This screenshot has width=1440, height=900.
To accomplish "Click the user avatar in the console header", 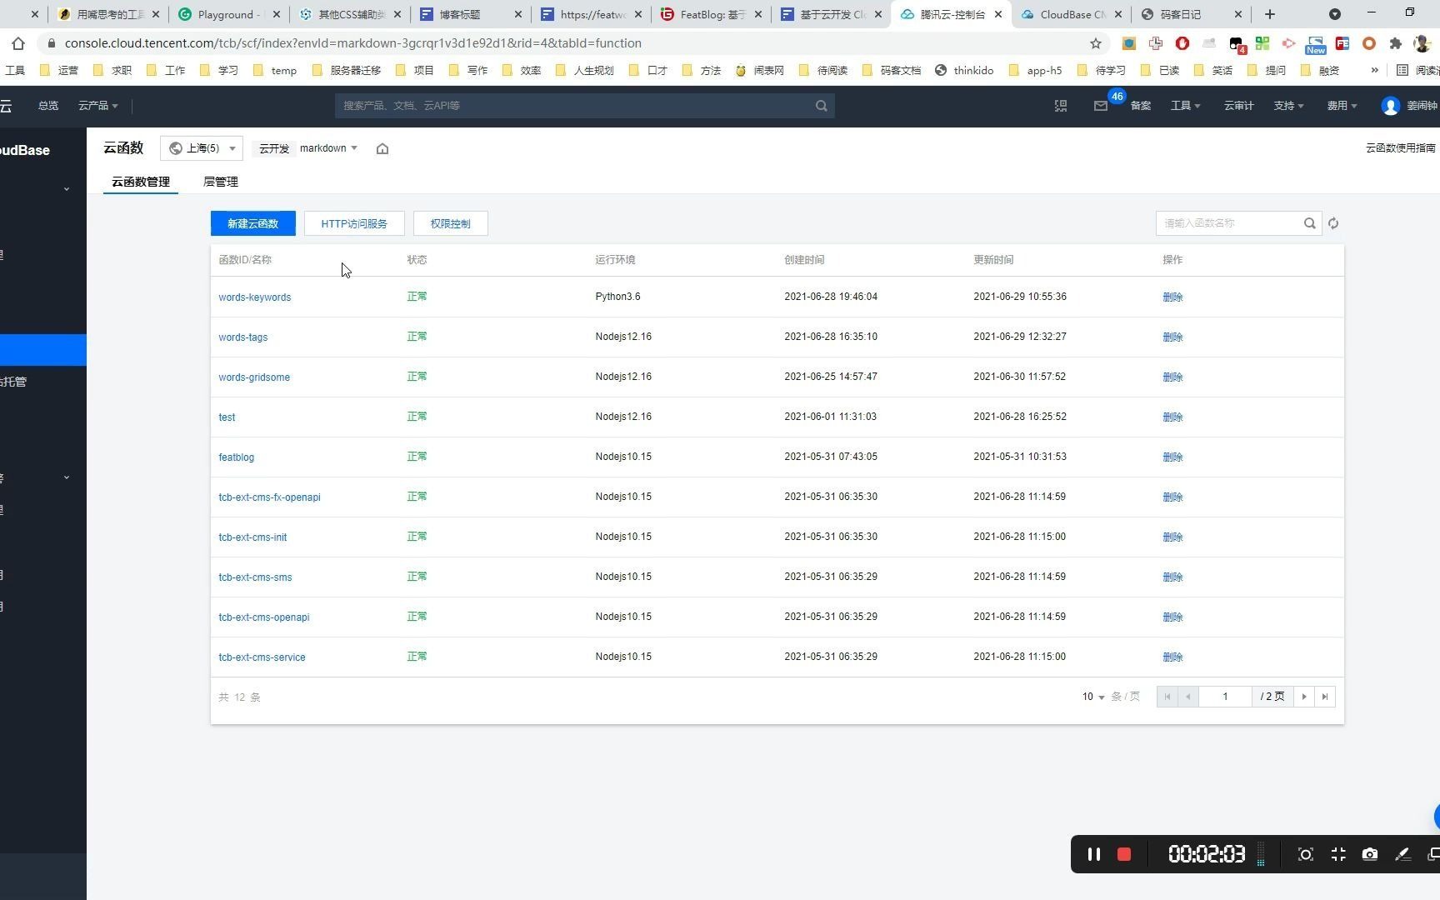I will (x=1390, y=106).
